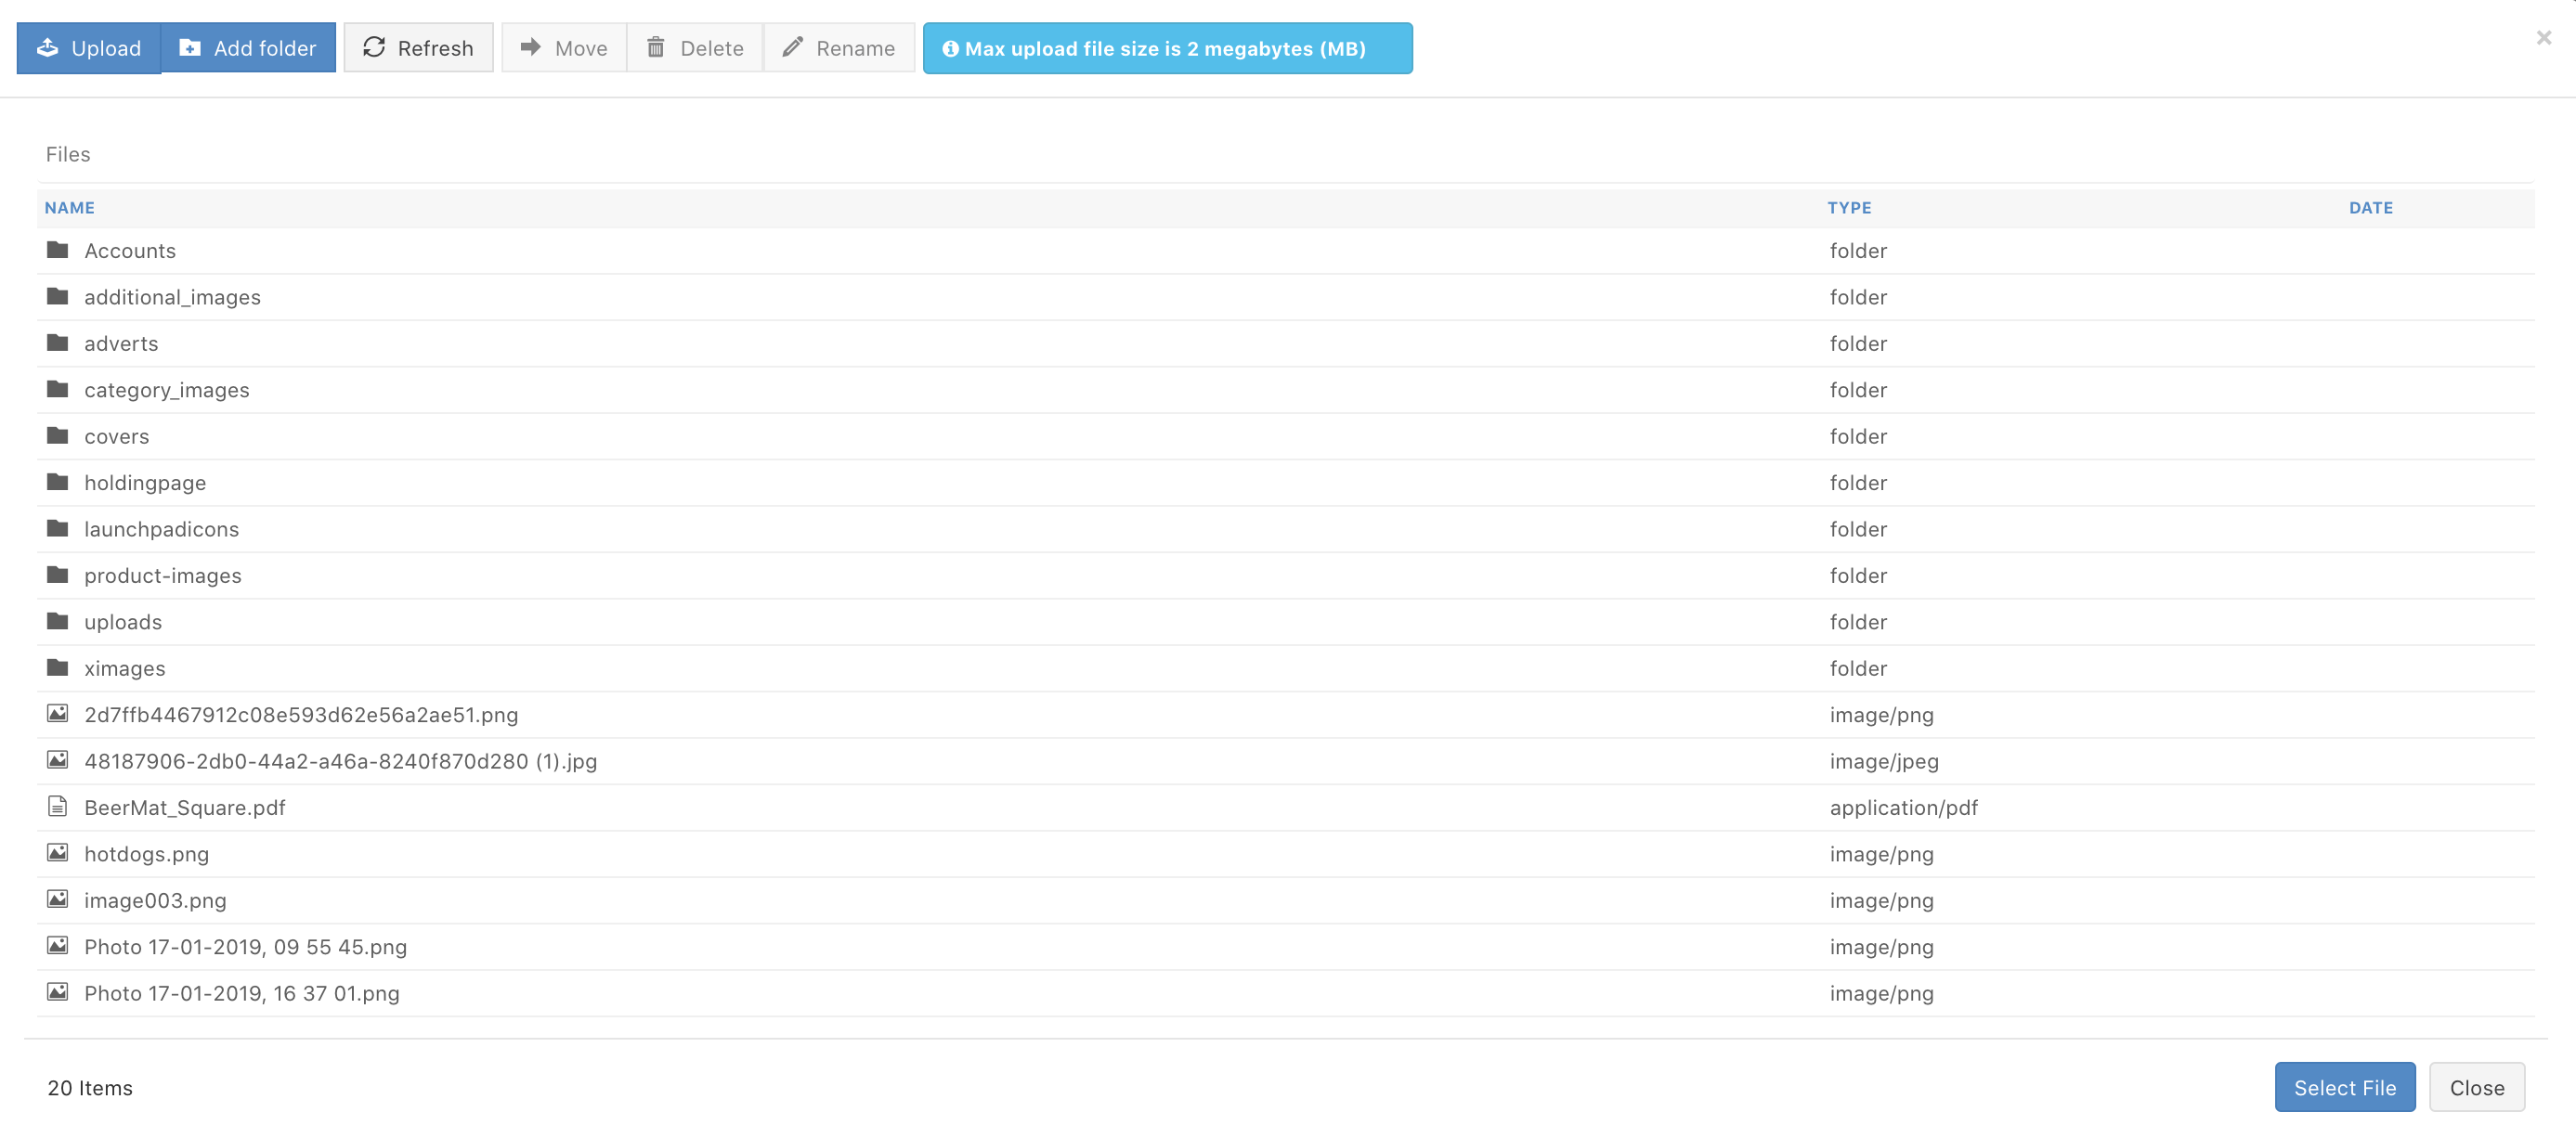Sort files by NAME column header
Image resolution: width=2576 pixels, height=1138 pixels.
pyautogui.click(x=70, y=208)
